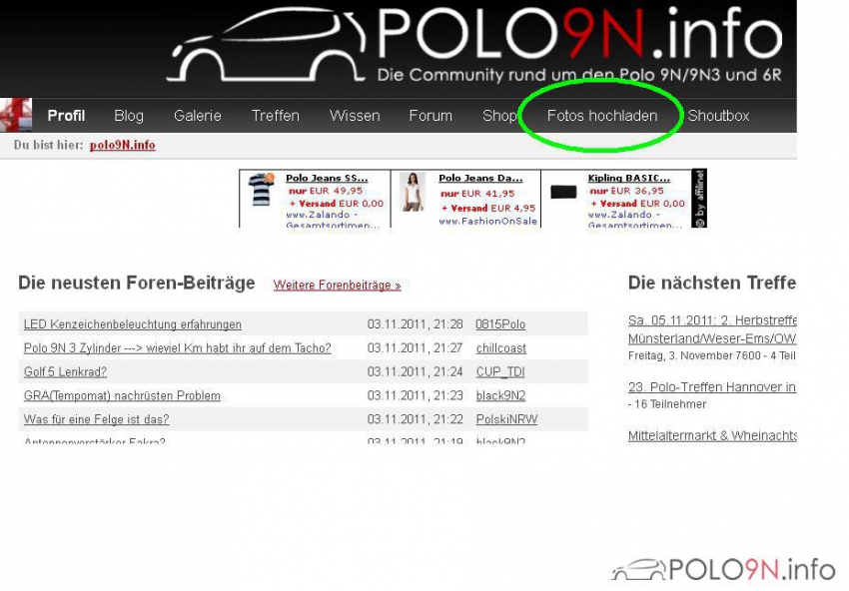Image resolution: width=849 pixels, height=591 pixels.
Task: Open thread 'LED Kenzeichenbeleuchtung erfahrungen'
Action: [132, 324]
